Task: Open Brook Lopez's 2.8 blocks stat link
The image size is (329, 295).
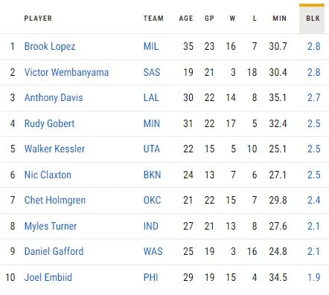Action: click(x=314, y=47)
